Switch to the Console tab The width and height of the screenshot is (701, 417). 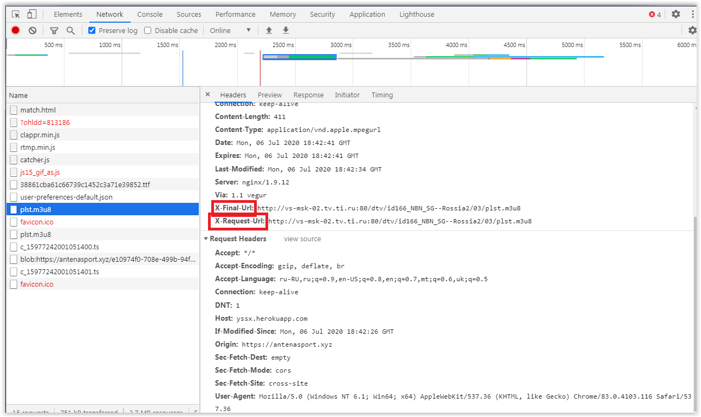[150, 15]
